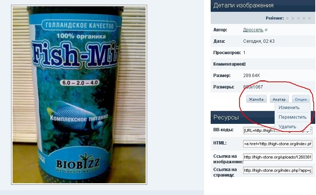Choose Переместить from options menu

click(292, 117)
